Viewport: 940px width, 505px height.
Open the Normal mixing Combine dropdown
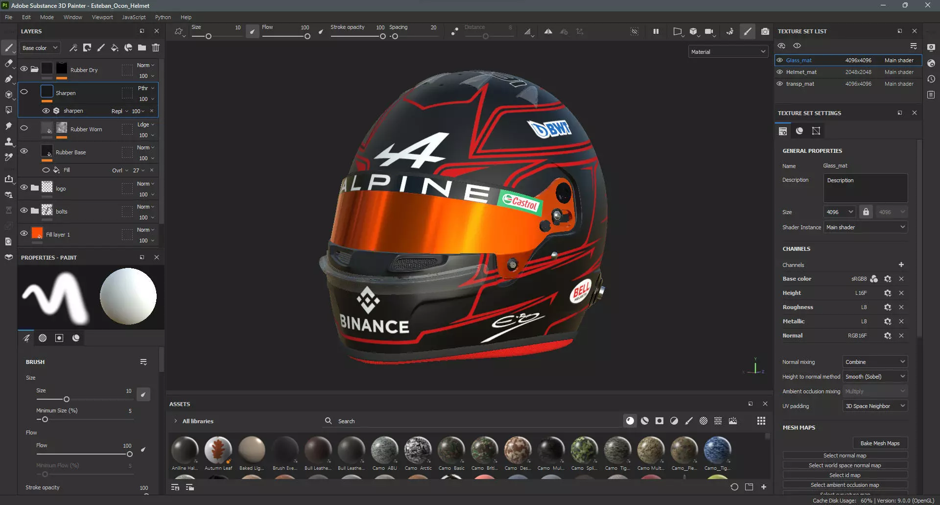tap(875, 362)
